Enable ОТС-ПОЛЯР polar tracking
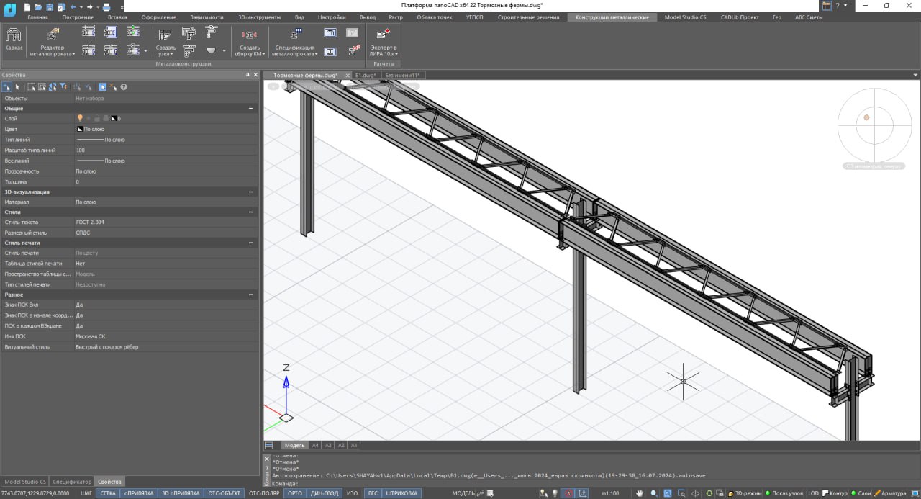 263,493
